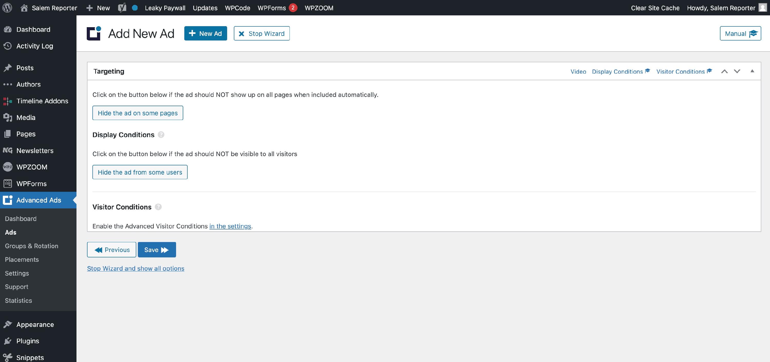
Task: Open the Timeline Addons sidebar item
Action: 42,101
